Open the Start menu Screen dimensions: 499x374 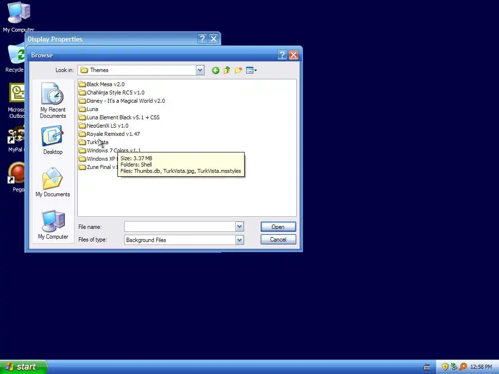click(x=23, y=367)
